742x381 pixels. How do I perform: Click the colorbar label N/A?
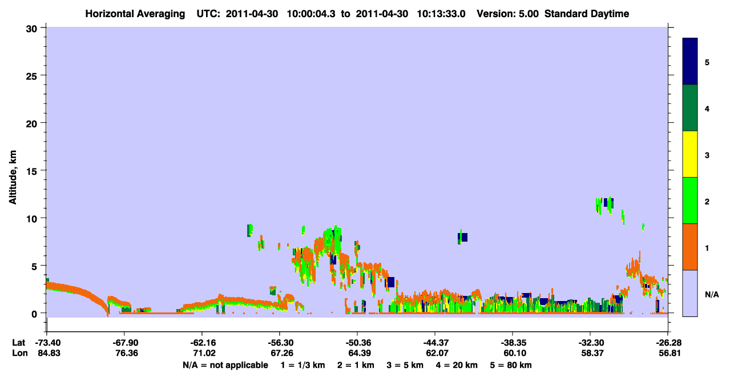(712, 294)
